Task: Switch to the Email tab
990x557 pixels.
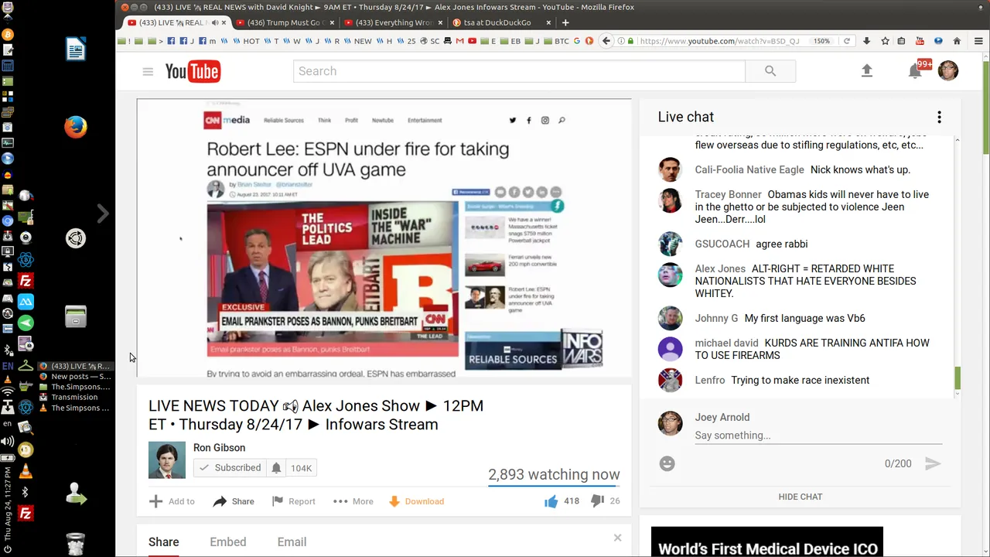Action: click(x=292, y=542)
